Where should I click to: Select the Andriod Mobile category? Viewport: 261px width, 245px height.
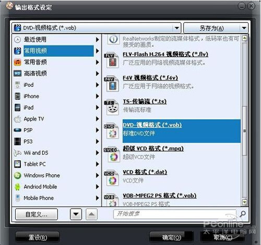[57, 187]
